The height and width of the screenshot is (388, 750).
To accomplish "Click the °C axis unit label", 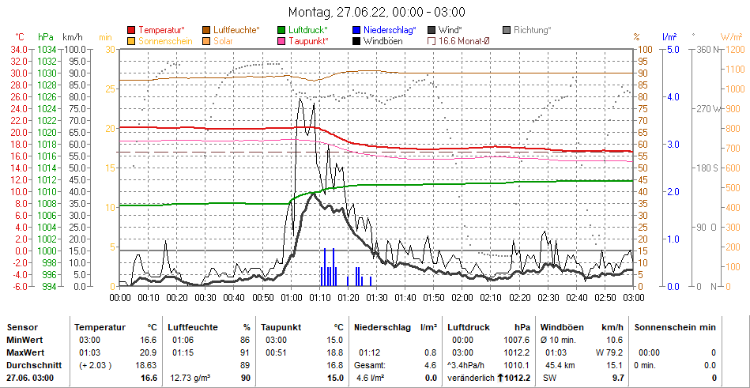I will click(x=20, y=37).
